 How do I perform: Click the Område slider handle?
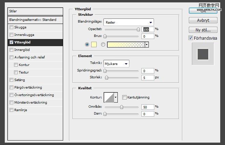[122, 107]
